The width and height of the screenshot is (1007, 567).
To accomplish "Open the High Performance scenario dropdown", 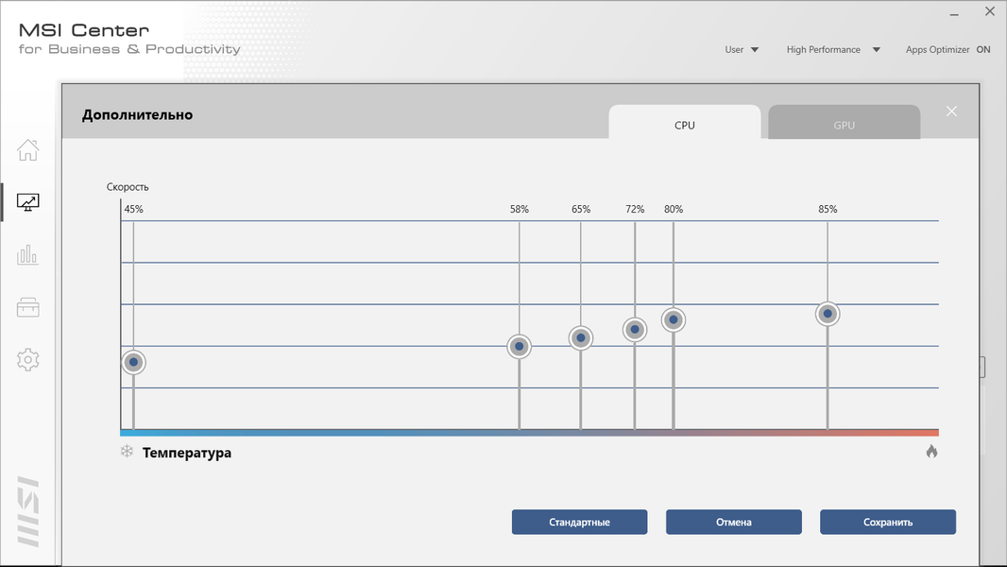I will (x=833, y=49).
